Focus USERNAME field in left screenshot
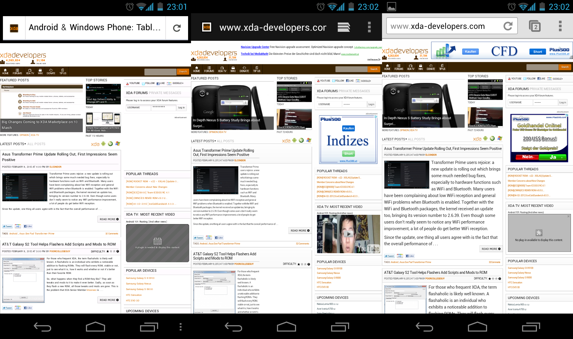Screen dimensions: 573x339 click(138, 108)
